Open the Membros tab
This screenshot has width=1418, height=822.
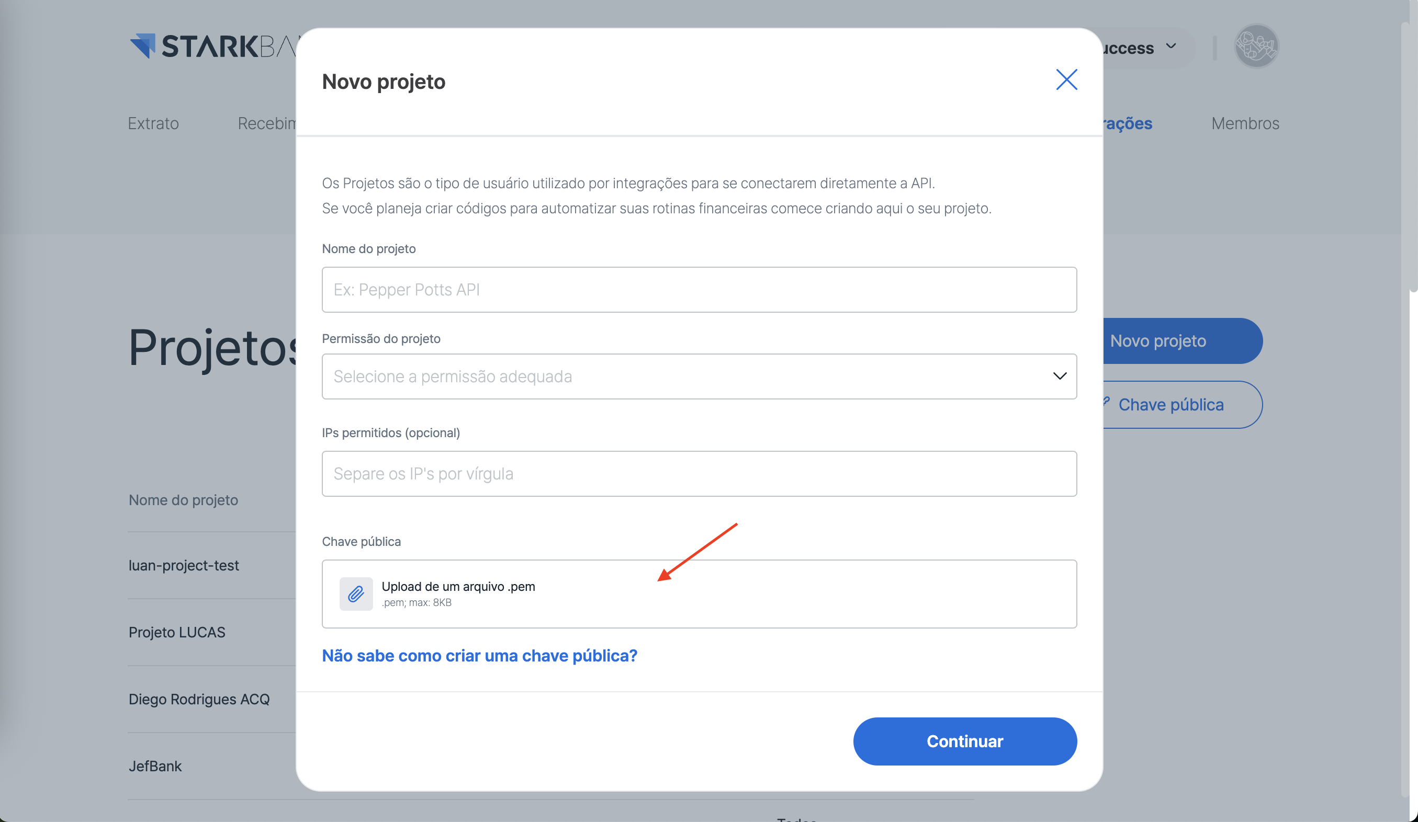1245,123
